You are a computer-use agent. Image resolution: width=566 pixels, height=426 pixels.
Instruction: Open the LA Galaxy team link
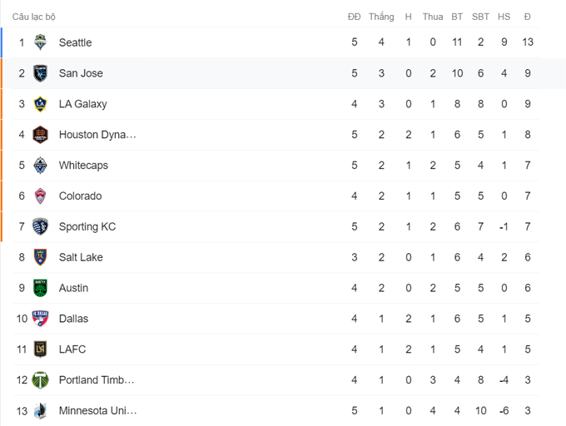82,104
